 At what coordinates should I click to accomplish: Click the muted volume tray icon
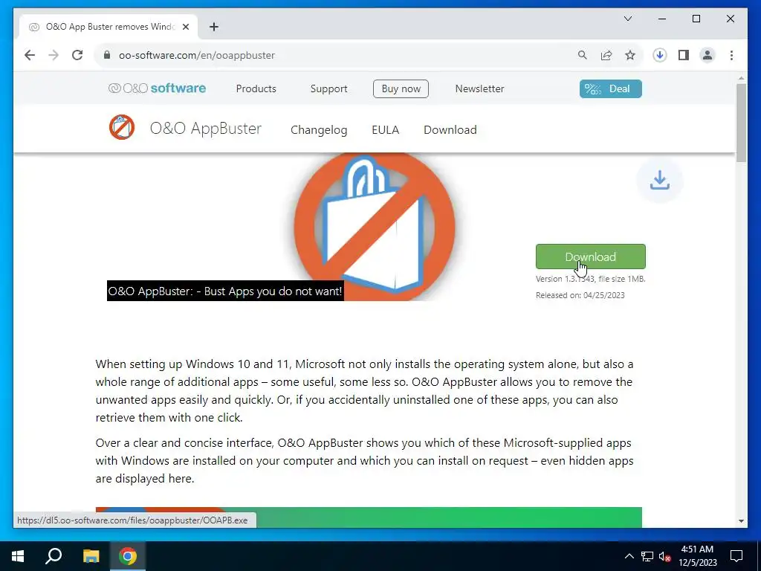click(664, 556)
